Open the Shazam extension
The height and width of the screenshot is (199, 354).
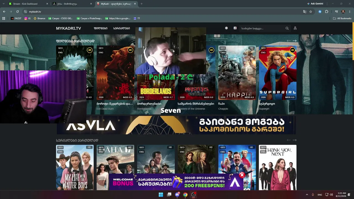pos(320,12)
